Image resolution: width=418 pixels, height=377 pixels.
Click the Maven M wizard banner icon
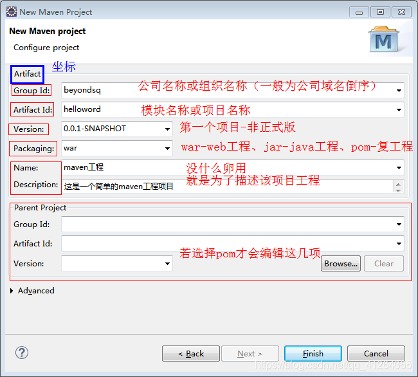[384, 39]
